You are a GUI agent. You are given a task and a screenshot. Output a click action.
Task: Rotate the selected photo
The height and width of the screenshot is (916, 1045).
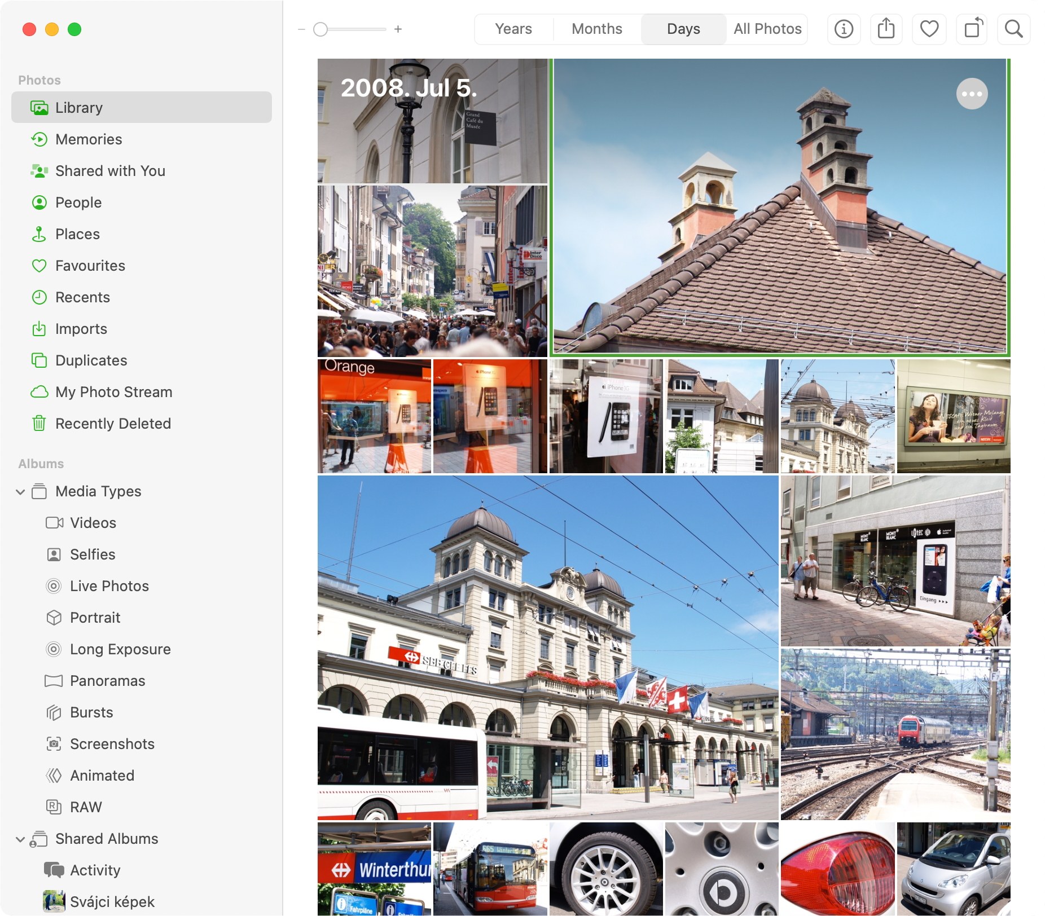click(972, 29)
